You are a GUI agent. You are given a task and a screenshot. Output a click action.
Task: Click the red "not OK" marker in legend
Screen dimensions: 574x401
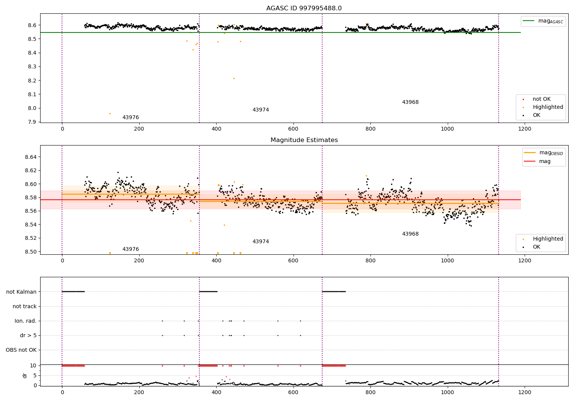click(523, 99)
